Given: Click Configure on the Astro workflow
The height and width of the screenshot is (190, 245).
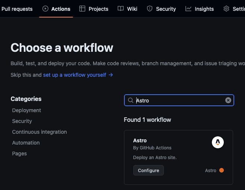Looking at the screenshot, I should pos(149,170).
